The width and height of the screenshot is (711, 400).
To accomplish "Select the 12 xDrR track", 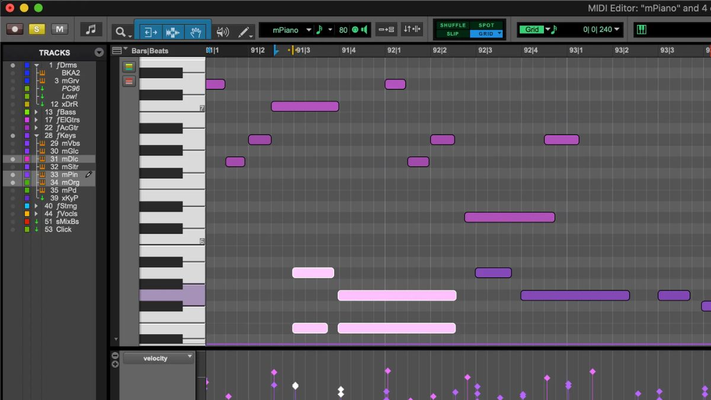I will [64, 104].
